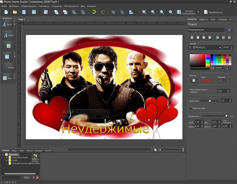
Task: Open the Text tool dropdown arrow
Action: [15, 24]
